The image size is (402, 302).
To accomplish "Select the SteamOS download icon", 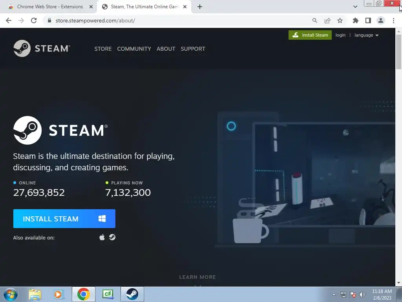I will tap(112, 237).
